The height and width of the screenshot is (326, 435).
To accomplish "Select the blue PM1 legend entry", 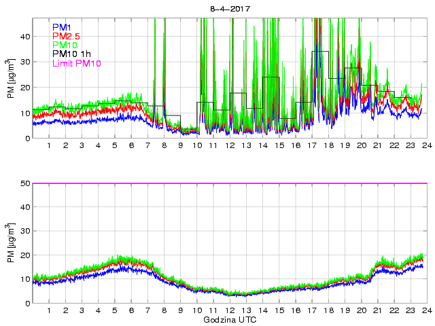I will coord(62,26).
